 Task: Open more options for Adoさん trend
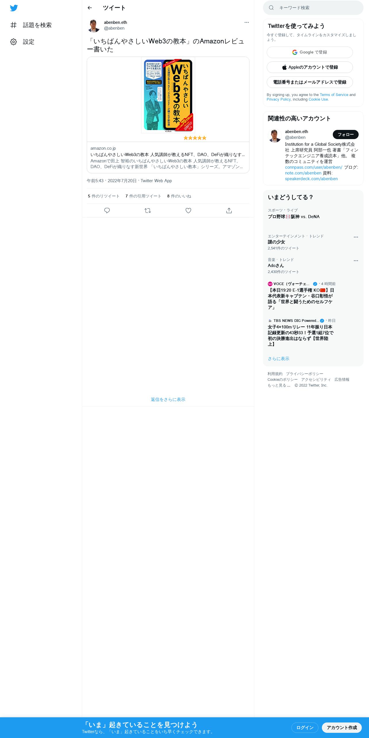(x=356, y=261)
